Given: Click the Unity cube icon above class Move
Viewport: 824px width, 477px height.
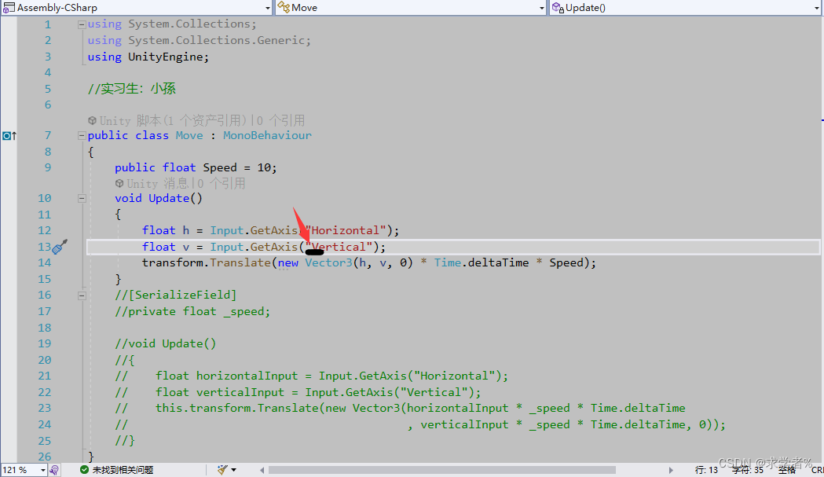Looking at the screenshot, I should (92, 120).
